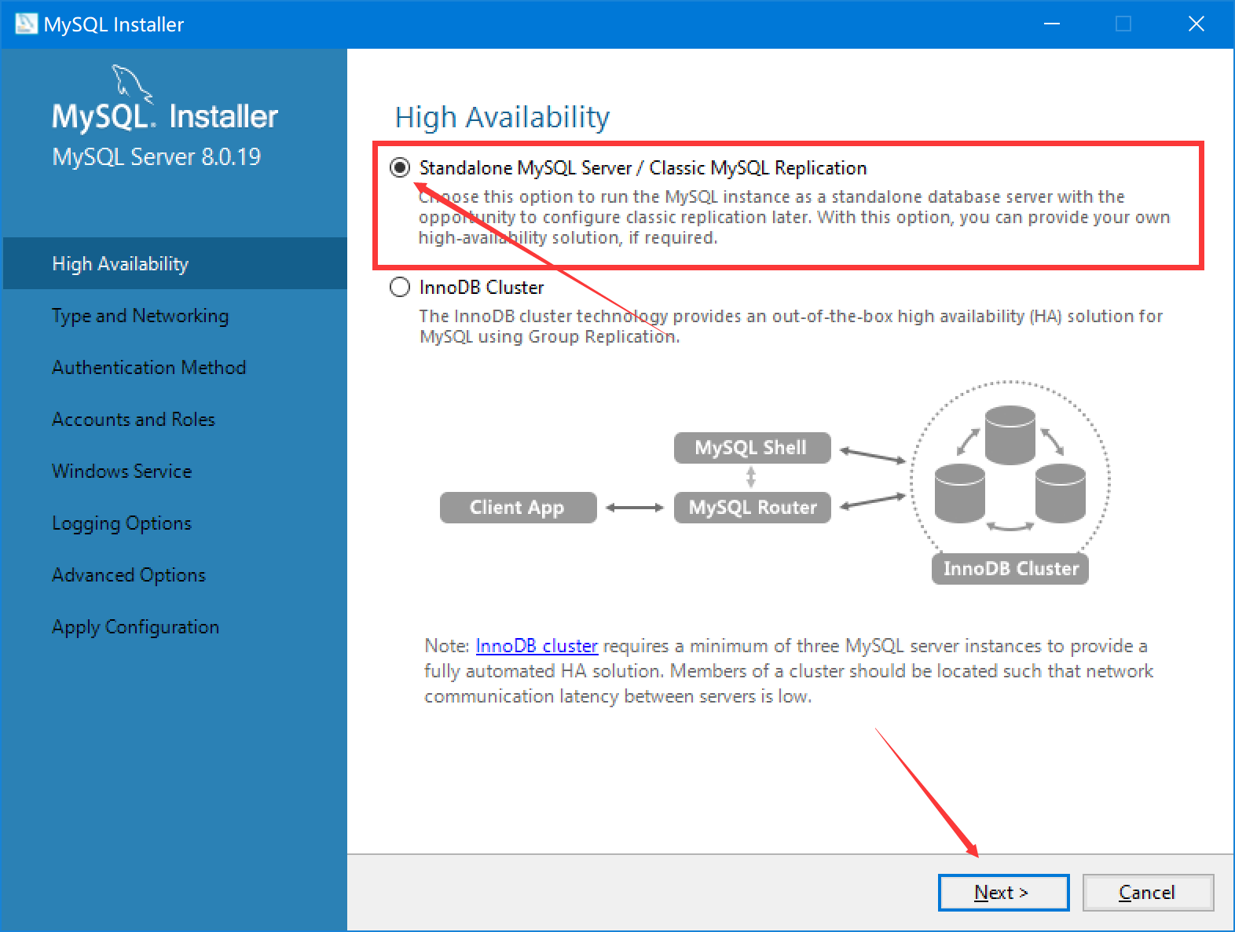Click the InnoDB Cluster diagram label
Screen dimensions: 1235x932
[x=1010, y=569]
